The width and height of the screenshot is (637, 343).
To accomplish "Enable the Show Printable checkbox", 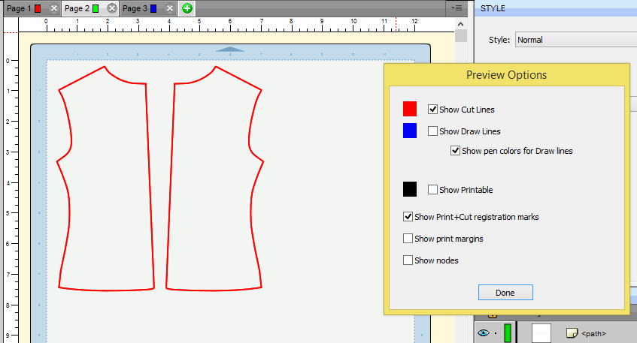I will [x=432, y=190].
